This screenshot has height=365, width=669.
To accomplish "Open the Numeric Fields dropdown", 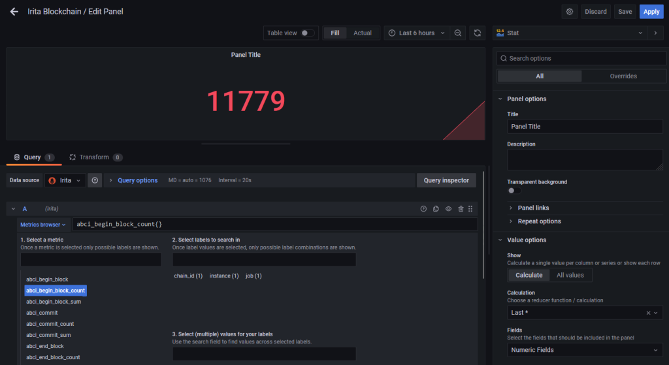I will 585,350.
